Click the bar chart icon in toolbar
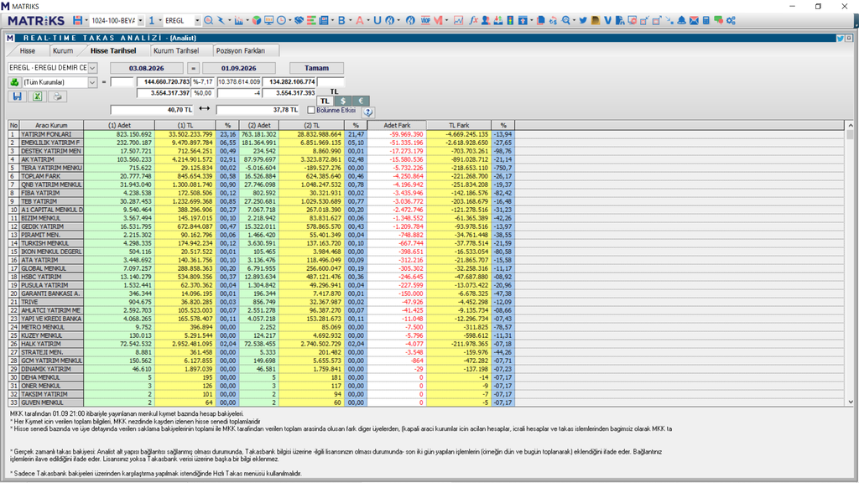The width and height of the screenshot is (859, 483). (238, 20)
